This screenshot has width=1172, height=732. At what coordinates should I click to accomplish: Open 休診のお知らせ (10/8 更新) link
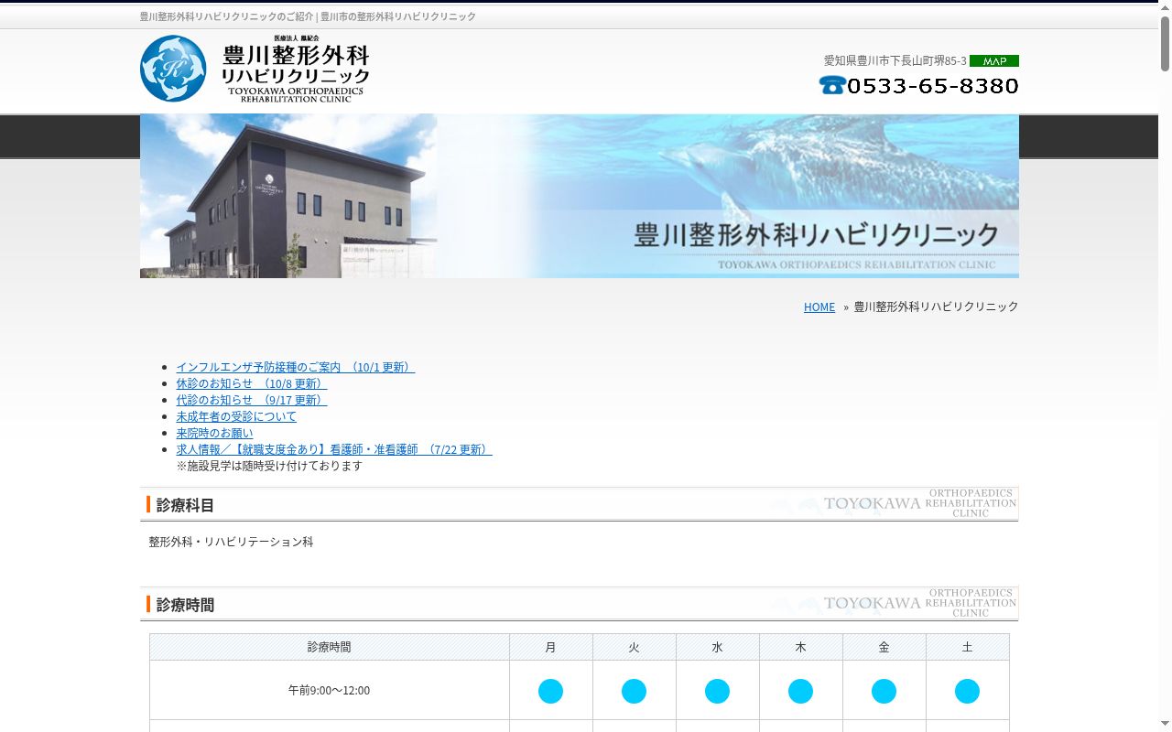[x=252, y=383]
